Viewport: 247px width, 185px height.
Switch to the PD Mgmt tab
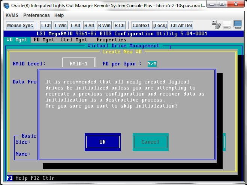44,39
